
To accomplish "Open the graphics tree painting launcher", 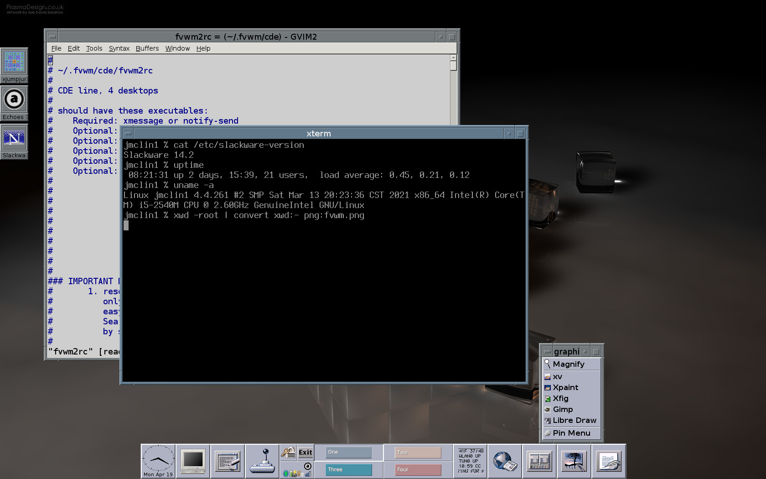I will coord(574,461).
